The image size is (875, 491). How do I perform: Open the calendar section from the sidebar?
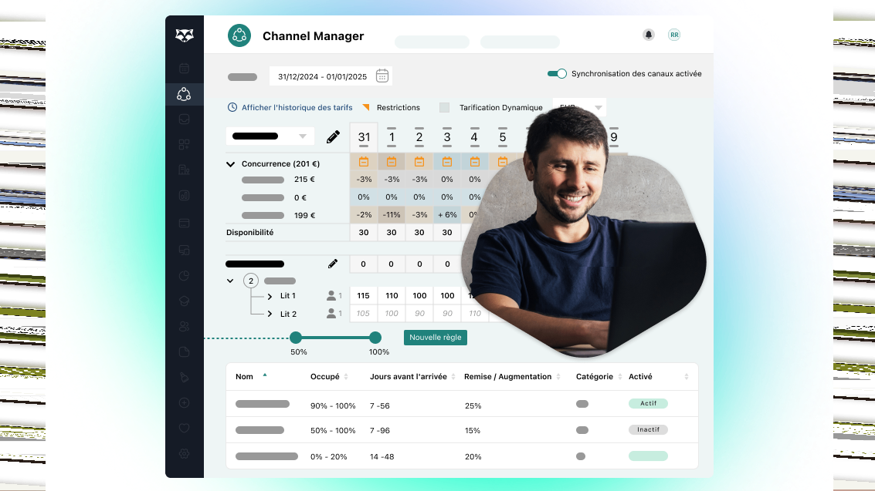184,69
